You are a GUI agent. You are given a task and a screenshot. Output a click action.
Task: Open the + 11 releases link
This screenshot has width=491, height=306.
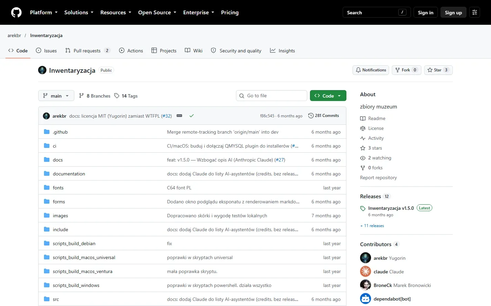pos(372,226)
